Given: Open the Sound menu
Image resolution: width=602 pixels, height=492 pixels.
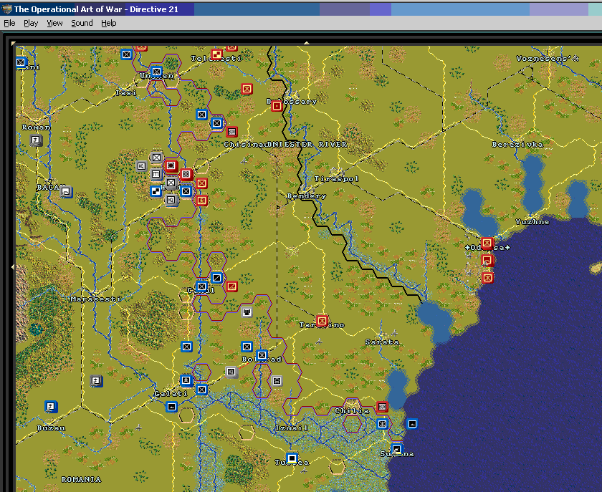Looking at the screenshot, I should point(82,23).
